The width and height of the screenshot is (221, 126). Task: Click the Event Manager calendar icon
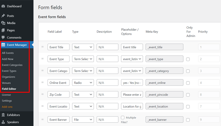[3, 45]
